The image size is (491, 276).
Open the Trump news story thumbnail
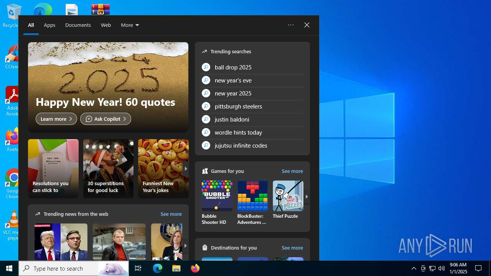point(61,242)
